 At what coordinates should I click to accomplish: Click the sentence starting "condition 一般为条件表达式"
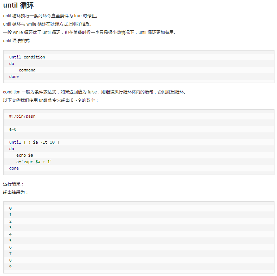[95, 92]
